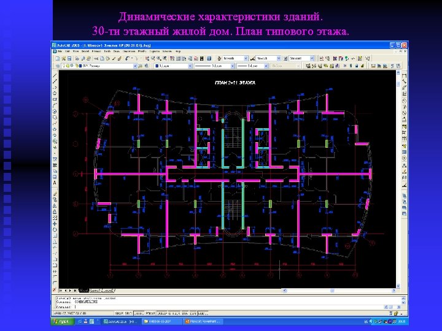Toggle OTRACK in status bar
The height and width of the screenshot is (331, 442).
pos(174,314)
